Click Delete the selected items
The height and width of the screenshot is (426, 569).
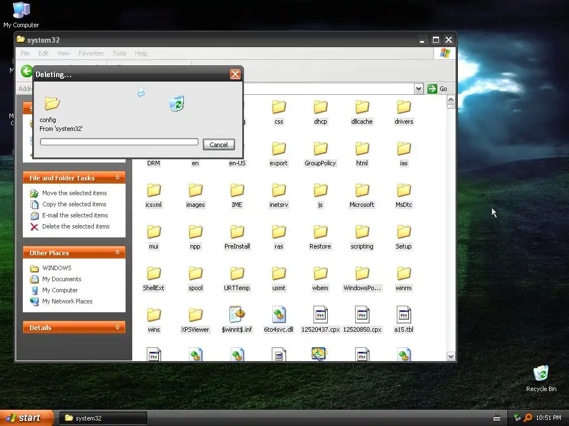[x=76, y=226]
